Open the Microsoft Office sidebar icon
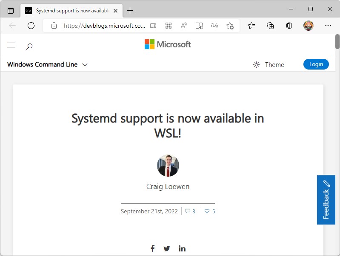Viewport: 340px width, 256px height. pyautogui.click(x=289, y=26)
